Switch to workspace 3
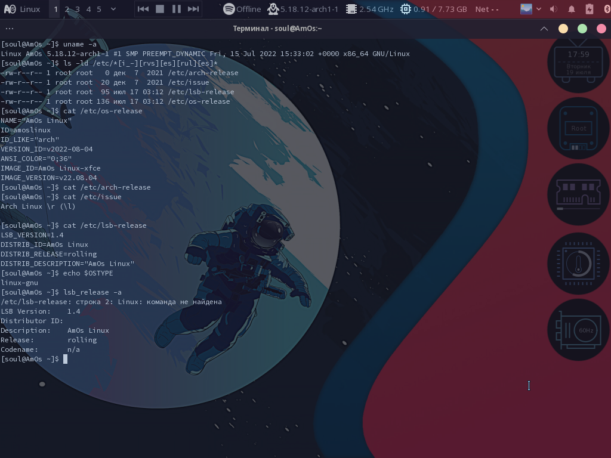The image size is (611, 458). (78, 9)
